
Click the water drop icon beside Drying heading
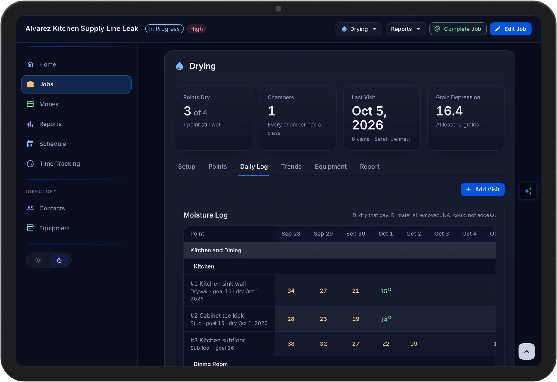(180, 66)
